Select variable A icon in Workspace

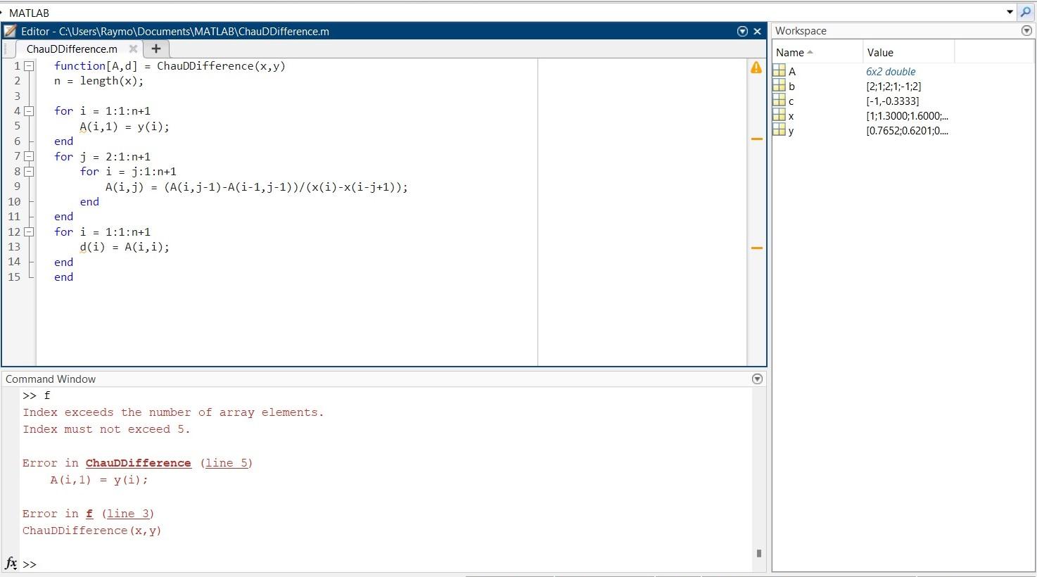[779, 71]
